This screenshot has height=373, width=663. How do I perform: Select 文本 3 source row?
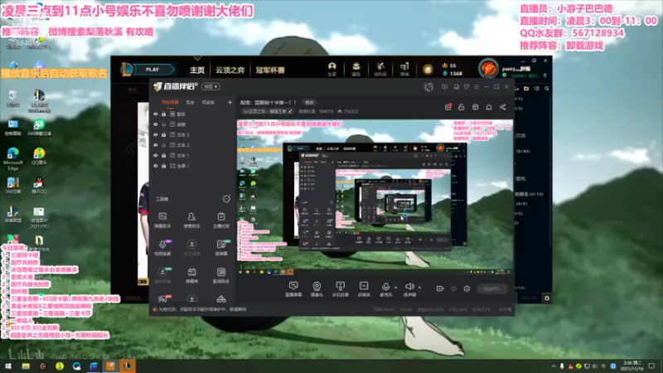coord(192,135)
